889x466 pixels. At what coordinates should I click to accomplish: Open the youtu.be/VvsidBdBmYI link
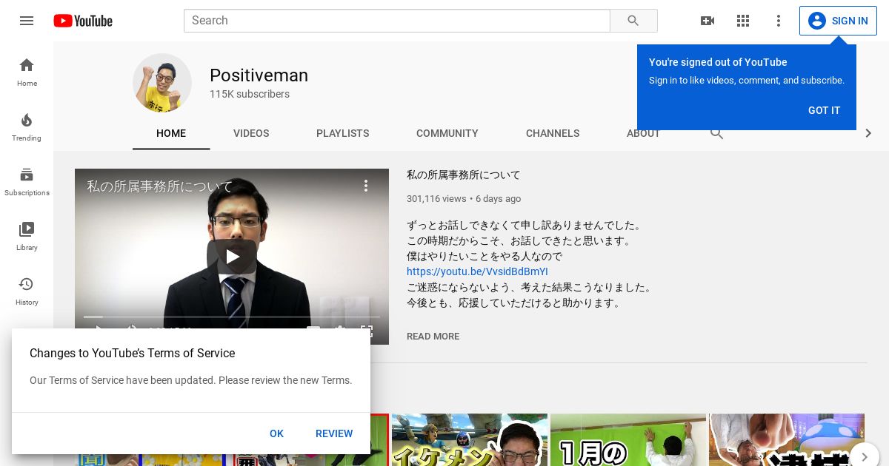coord(477,271)
